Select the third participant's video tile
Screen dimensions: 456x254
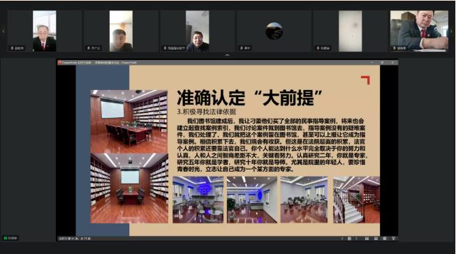(198, 31)
